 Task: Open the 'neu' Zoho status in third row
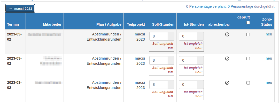pyautogui.click(x=269, y=82)
